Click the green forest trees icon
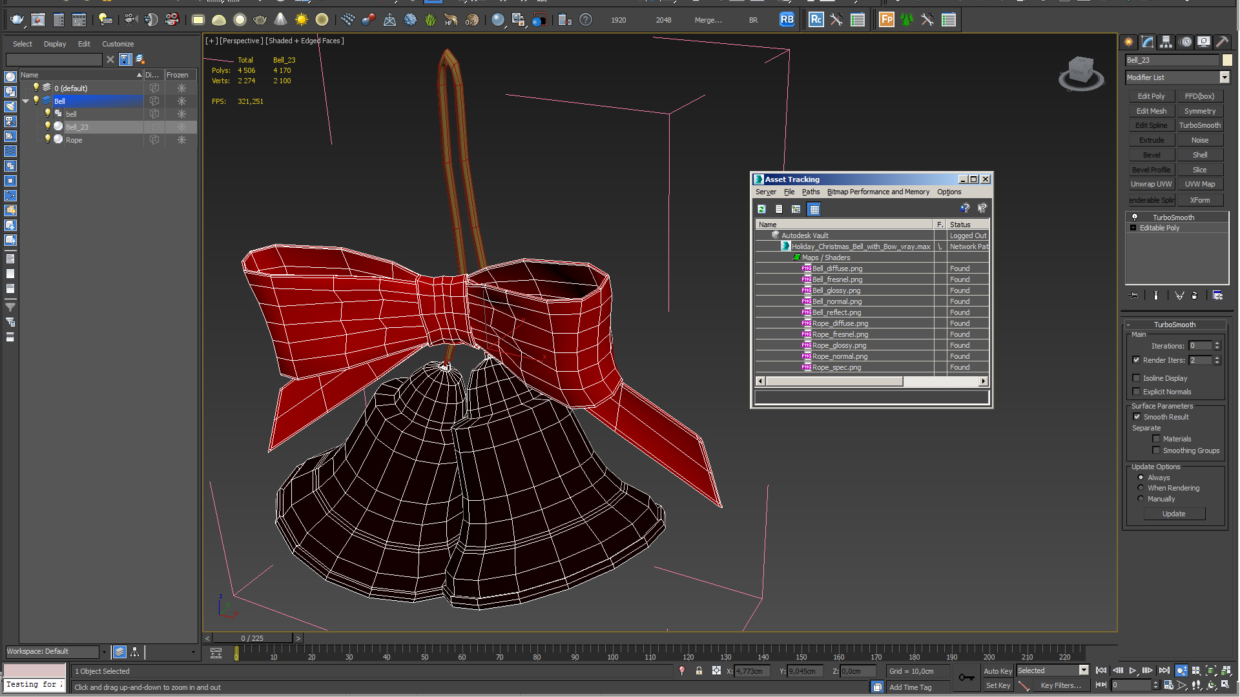The image size is (1240, 697). coord(907,20)
